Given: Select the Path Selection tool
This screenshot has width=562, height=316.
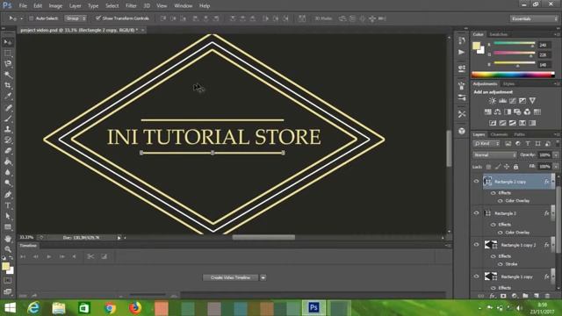Looking at the screenshot, I should [8, 216].
